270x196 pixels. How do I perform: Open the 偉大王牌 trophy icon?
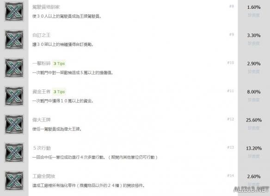[14, 124]
